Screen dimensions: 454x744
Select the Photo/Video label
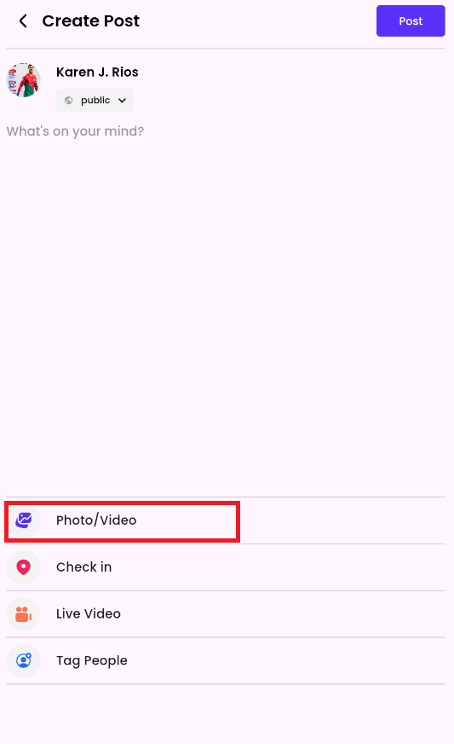(96, 520)
